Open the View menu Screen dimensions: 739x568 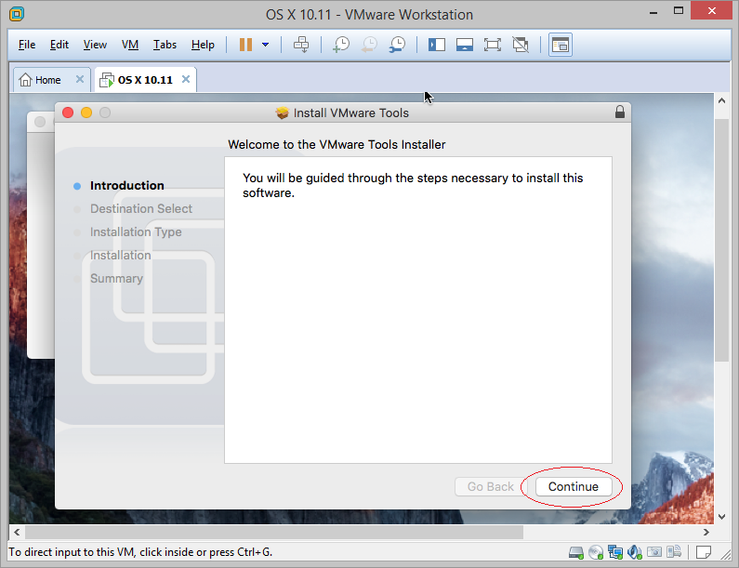tap(95, 45)
